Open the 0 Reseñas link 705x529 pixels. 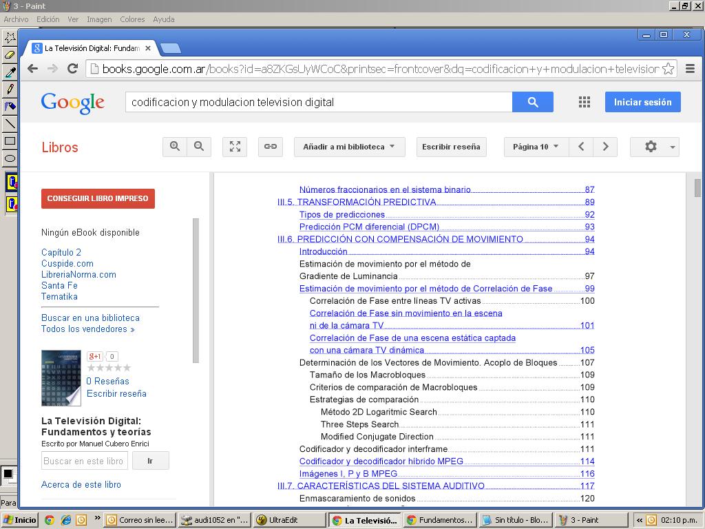coord(108,381)
